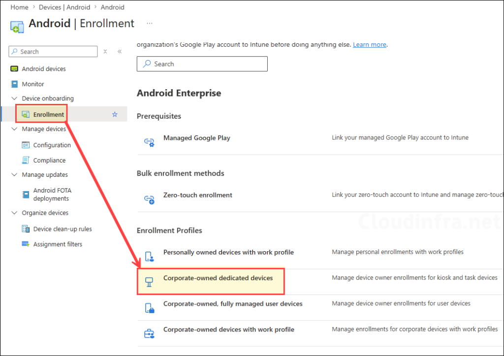Collapse the Organize devices section
The width and height of the screenshot is (504, 356).
click(x=14, y=213)
